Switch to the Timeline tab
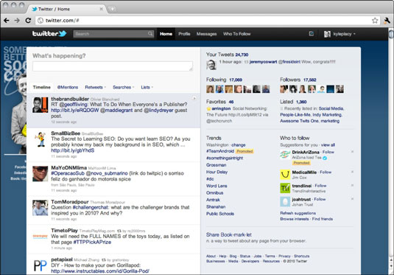 point(42,87)
